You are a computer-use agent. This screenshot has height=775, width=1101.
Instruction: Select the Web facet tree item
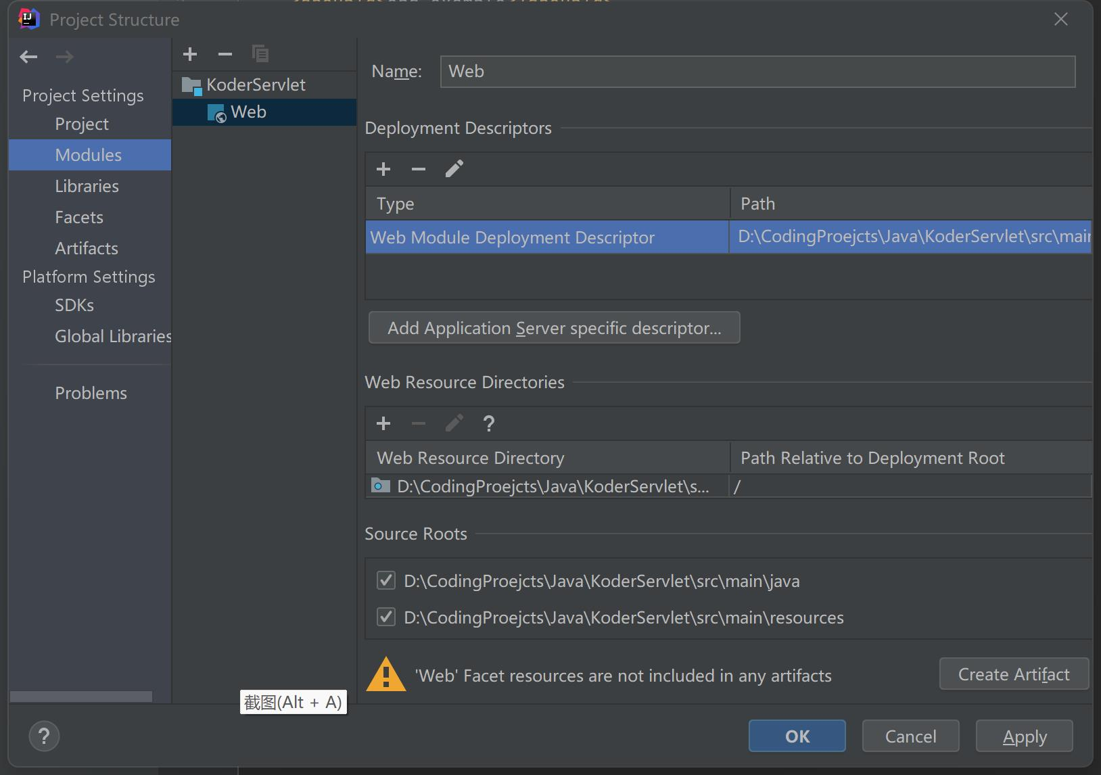pos(248,112)
